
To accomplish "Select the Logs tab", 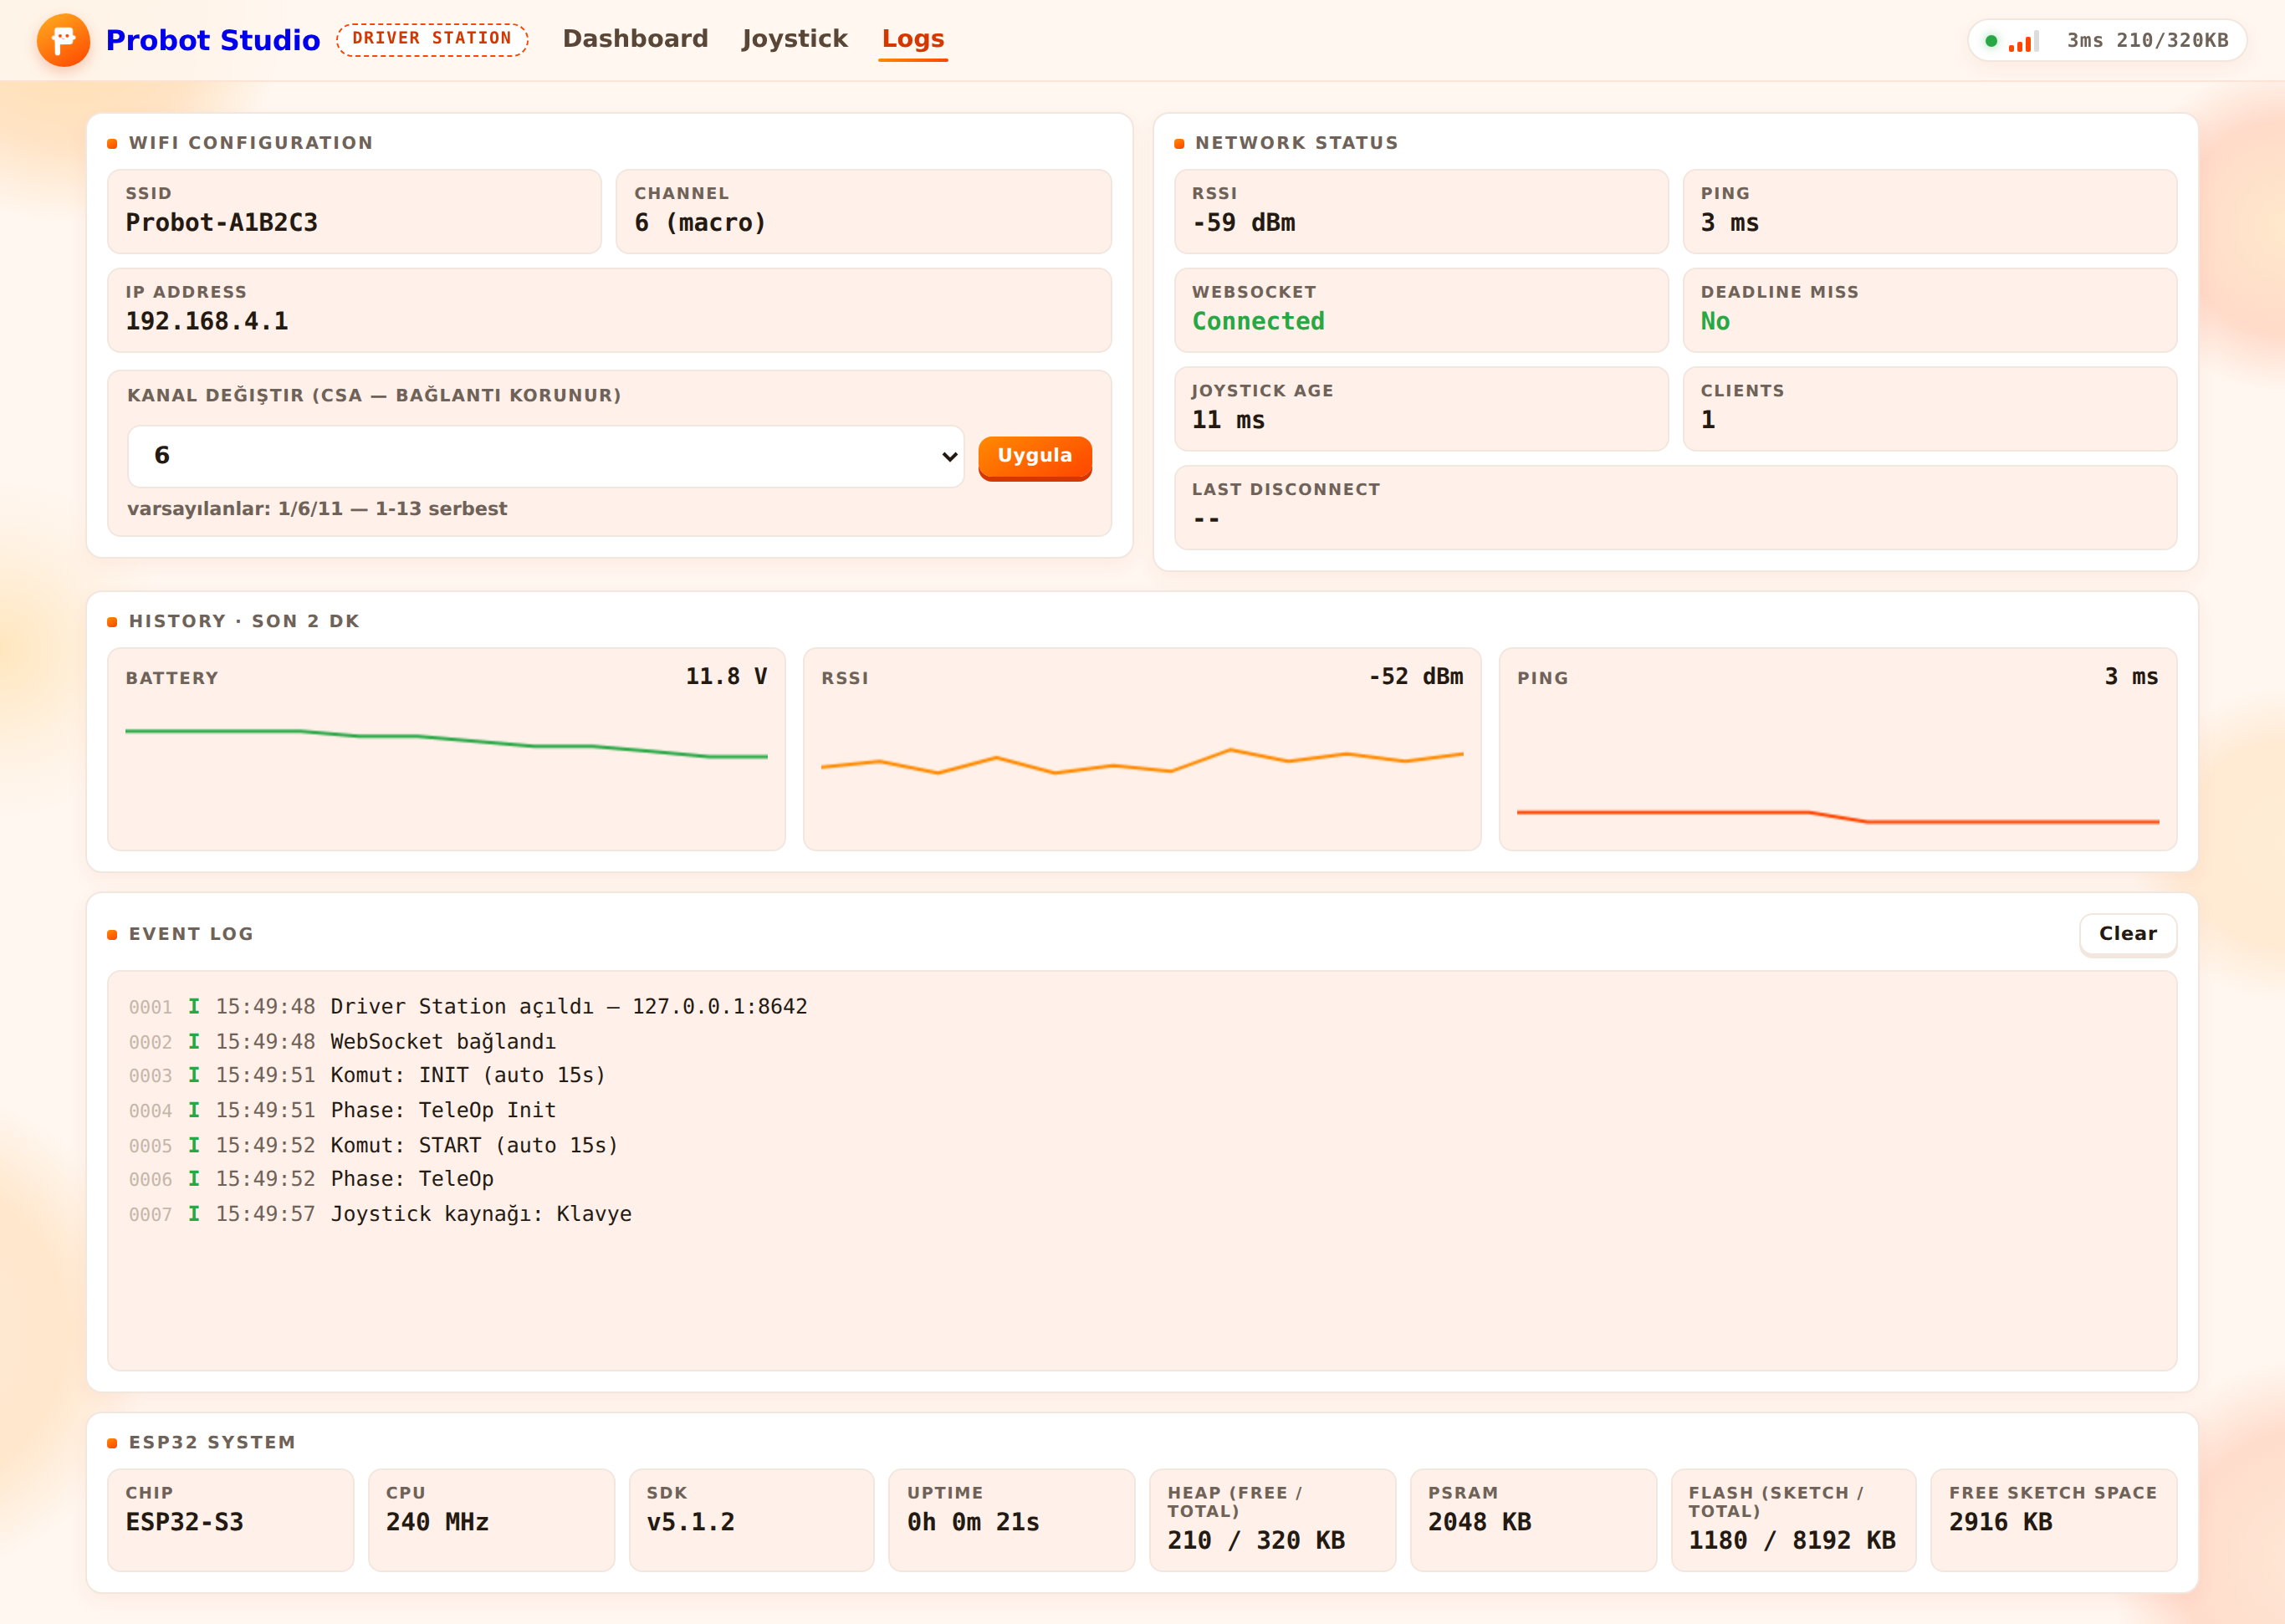I will (x=913, y=40).
